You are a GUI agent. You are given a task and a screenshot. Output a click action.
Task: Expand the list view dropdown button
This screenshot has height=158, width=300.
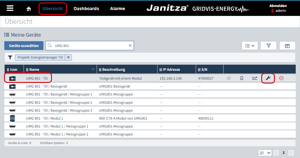point(250,46)
